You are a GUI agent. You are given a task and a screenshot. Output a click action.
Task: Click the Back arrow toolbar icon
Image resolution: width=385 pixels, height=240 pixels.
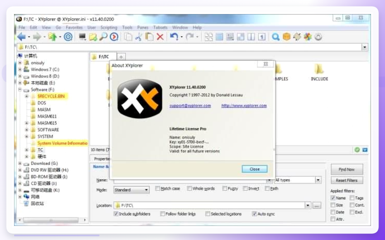point(22,37)
